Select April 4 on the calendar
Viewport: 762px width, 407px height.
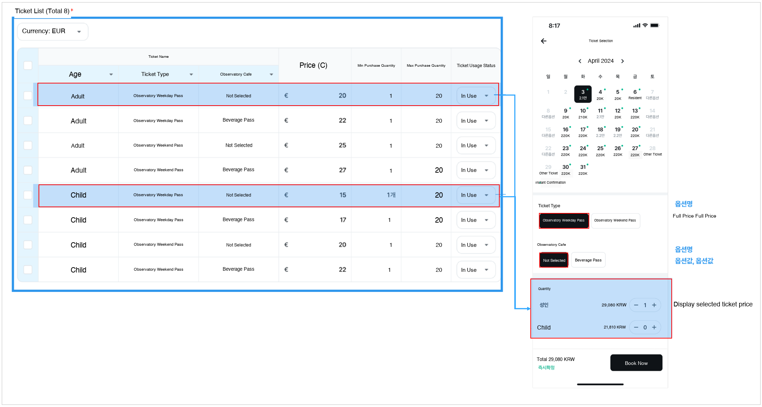point(600,94)
